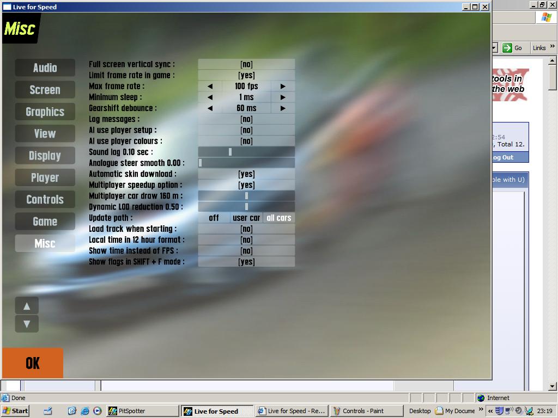Open the Game options section
The height and width of the screenshot is (418, 558).
coord(45,222)
